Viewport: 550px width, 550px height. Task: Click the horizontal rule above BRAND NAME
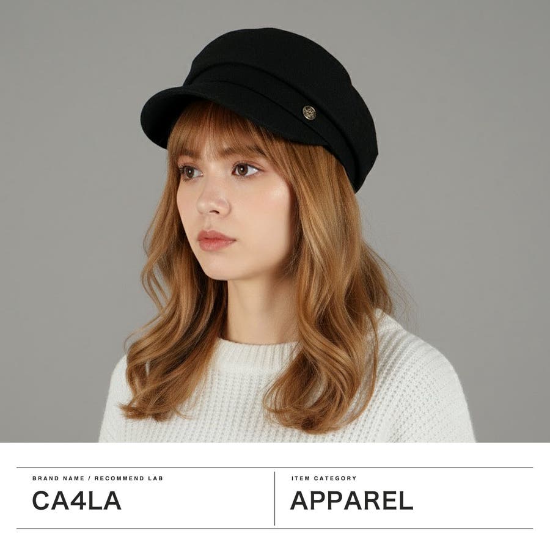(274, 468)
